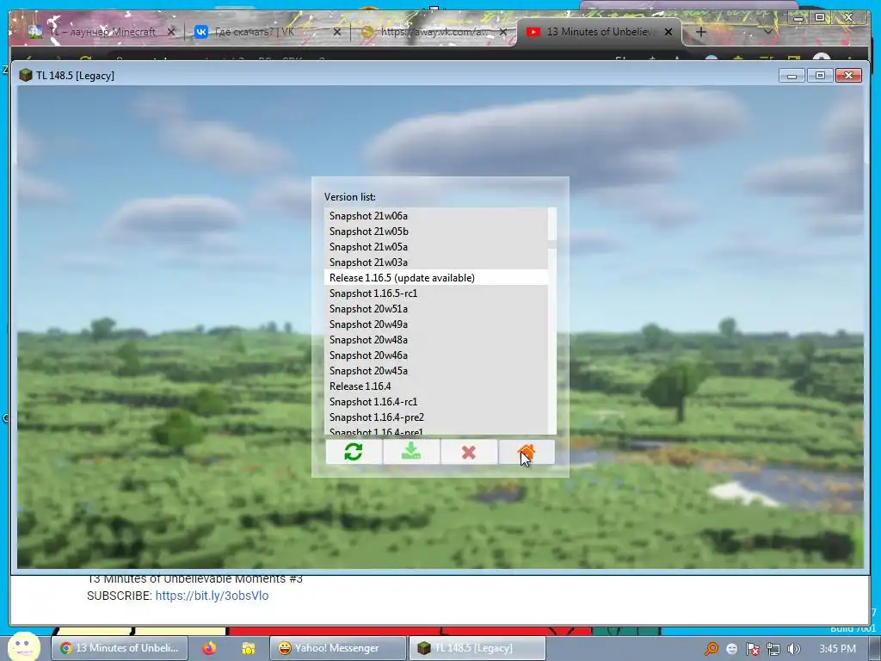
Task: Select Snapshot 21w05b in version list
Action: click(x=435, y=232)
